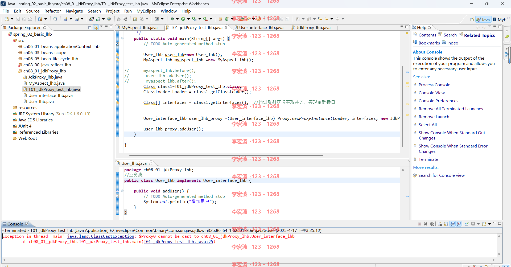This screenshot has width=511, height=267.
Task: Click the New file wizard icon
Action: point(7,19)
